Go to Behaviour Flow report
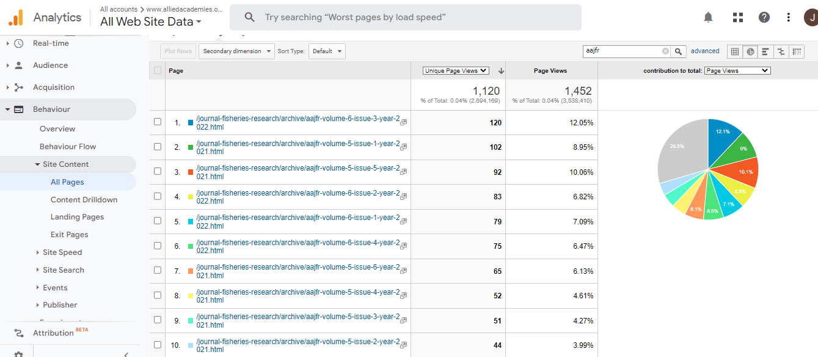Viewport: 818px width, 357px height. tap(68, 147)
